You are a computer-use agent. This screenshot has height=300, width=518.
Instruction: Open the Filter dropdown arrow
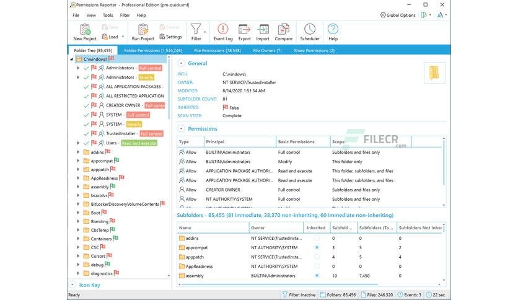point(205,32)
